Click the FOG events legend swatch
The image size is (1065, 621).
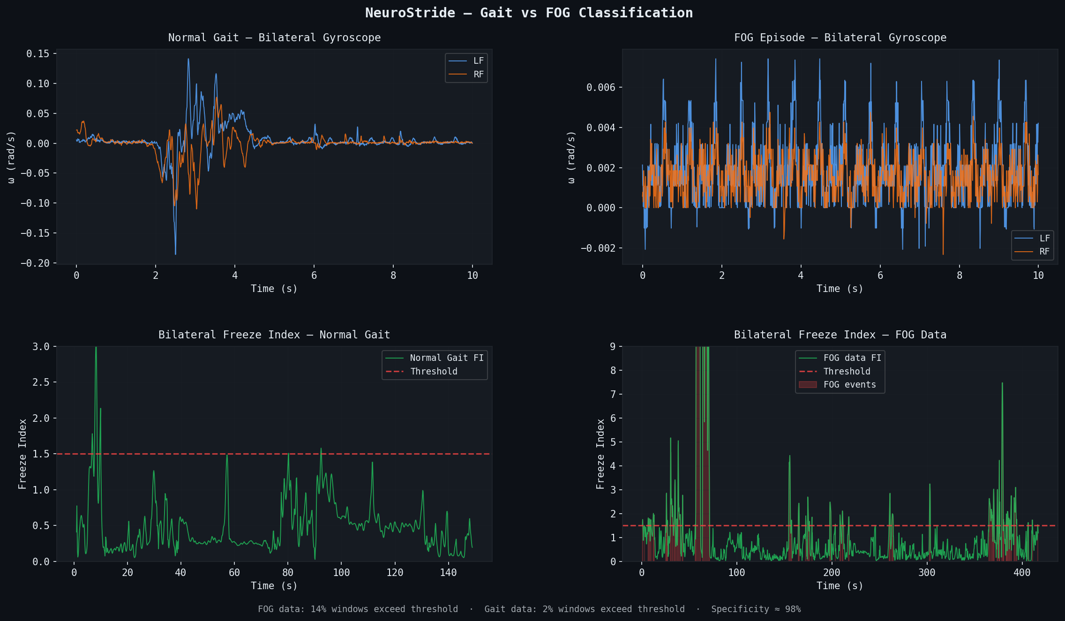click(x=808, y=385)
